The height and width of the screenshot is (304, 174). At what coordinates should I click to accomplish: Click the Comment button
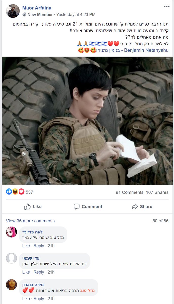(88, 207)
